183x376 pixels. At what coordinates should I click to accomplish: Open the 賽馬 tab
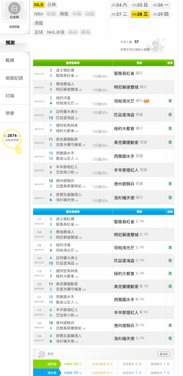85,32
